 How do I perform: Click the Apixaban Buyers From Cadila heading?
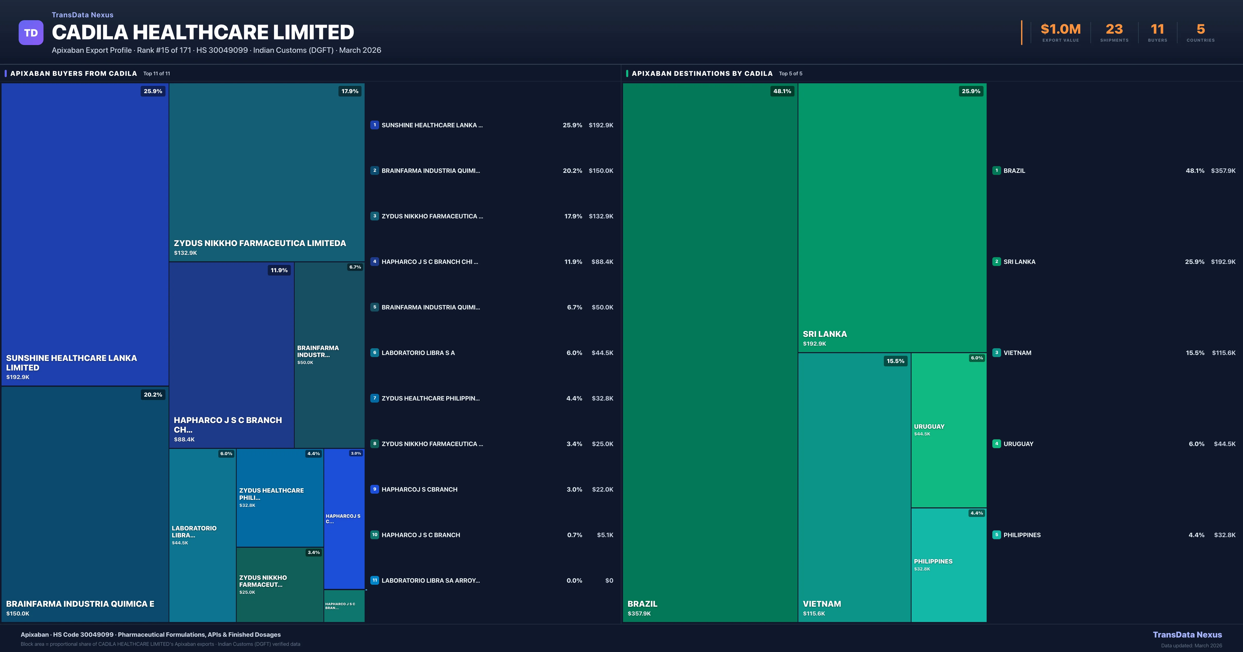click(x=73, y=73)
